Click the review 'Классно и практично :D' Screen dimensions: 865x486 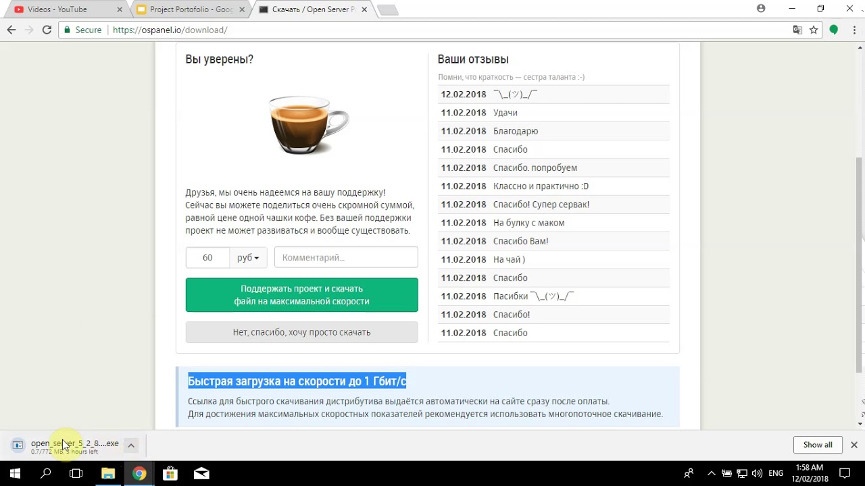541,186
